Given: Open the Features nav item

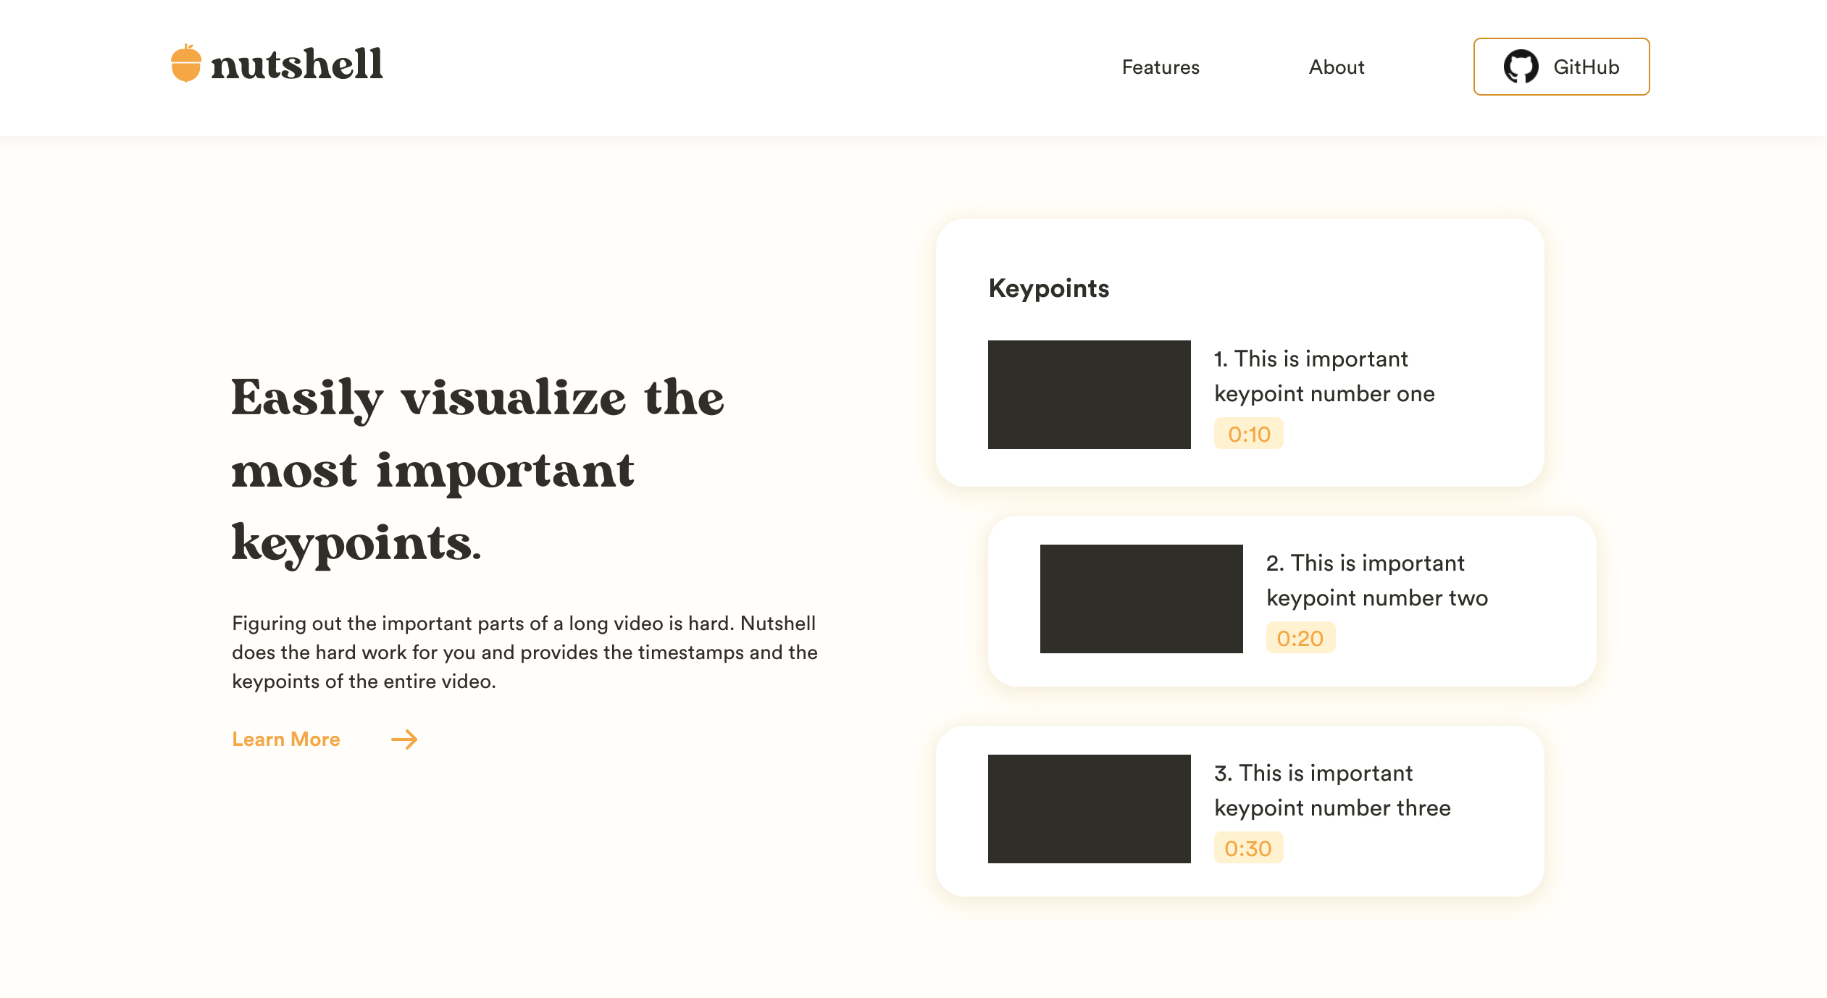Looking at the screenshot, I should 1161,67.
